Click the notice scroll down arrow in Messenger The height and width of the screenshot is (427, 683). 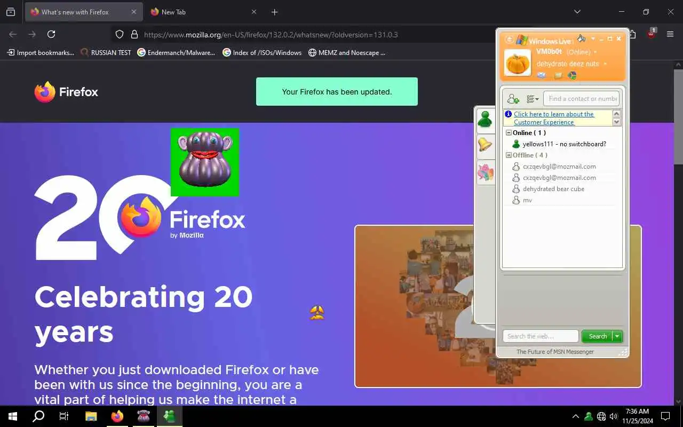(617, 122)
